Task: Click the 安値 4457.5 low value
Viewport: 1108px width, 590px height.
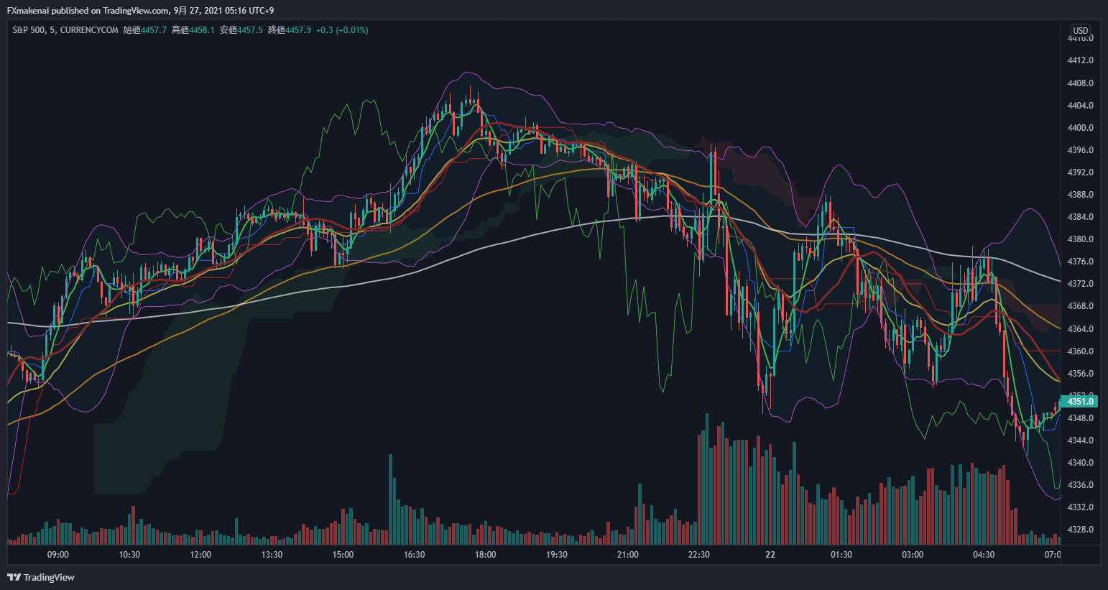Action: click(x=241, y=30)
